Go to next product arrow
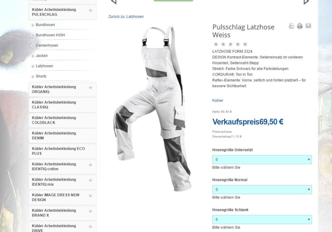 306,2
